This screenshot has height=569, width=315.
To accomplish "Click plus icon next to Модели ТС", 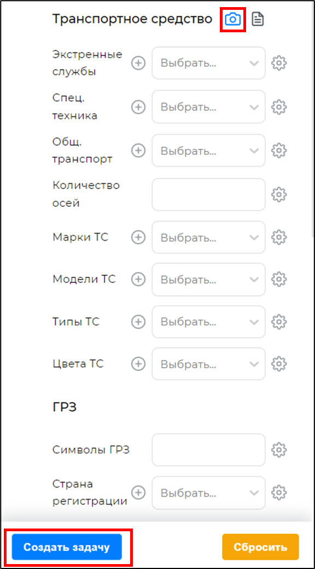I will 138,279.
